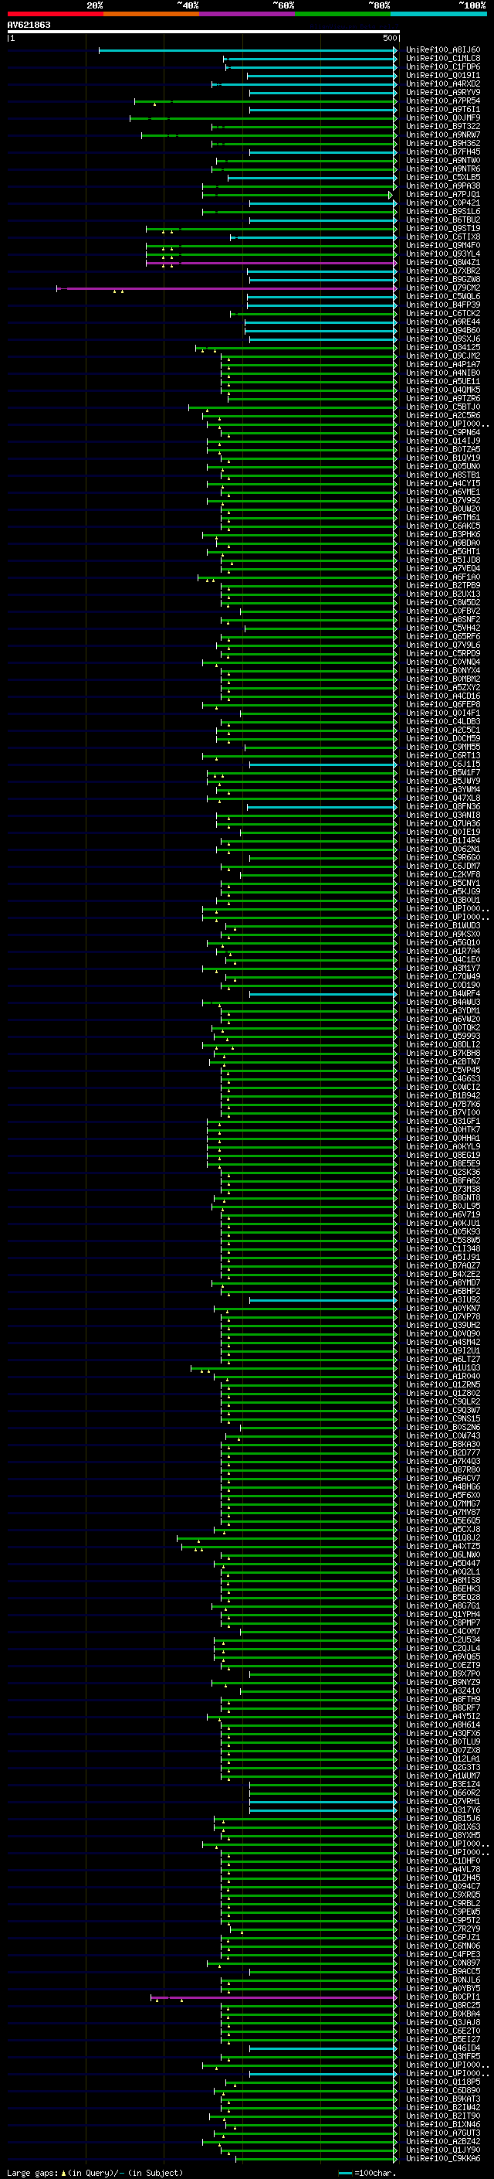This screenshot has width=494, height=2179.
Task: Open hit UniRef100_Q019I1
Action: [443, 75]
